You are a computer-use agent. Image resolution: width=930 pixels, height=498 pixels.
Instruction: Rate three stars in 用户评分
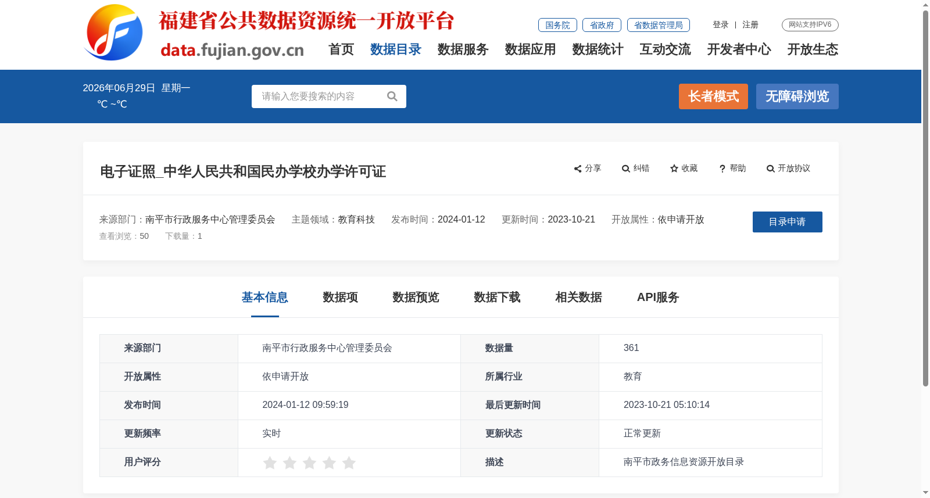point(309,463)
